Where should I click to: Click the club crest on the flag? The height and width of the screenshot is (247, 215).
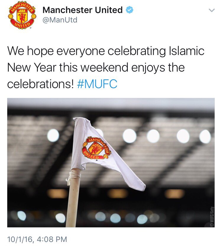[96, 148]
